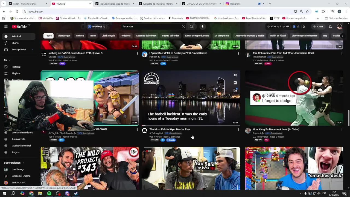Toggle captions on the video preview
Viewport: 350px width, 197px height.
pyautogui.click(x=235, y=83)
